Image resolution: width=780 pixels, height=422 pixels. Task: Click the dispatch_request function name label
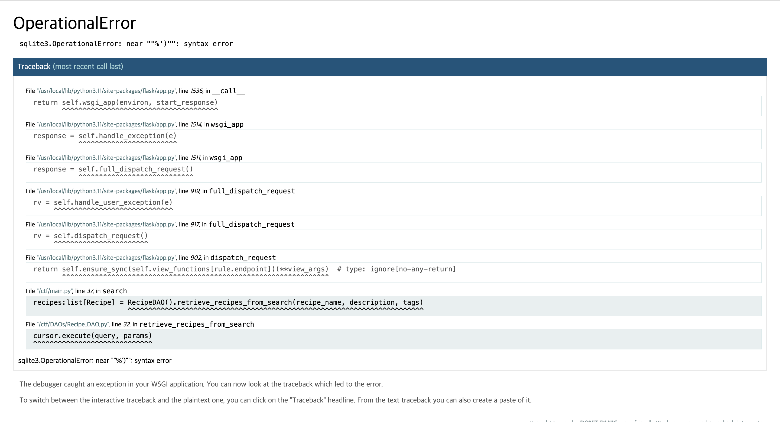coord(243,258)
